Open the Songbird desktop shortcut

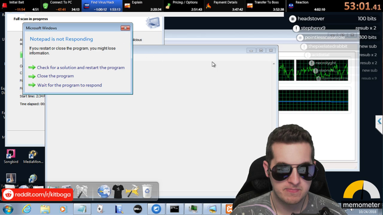[x=11, y=156]
